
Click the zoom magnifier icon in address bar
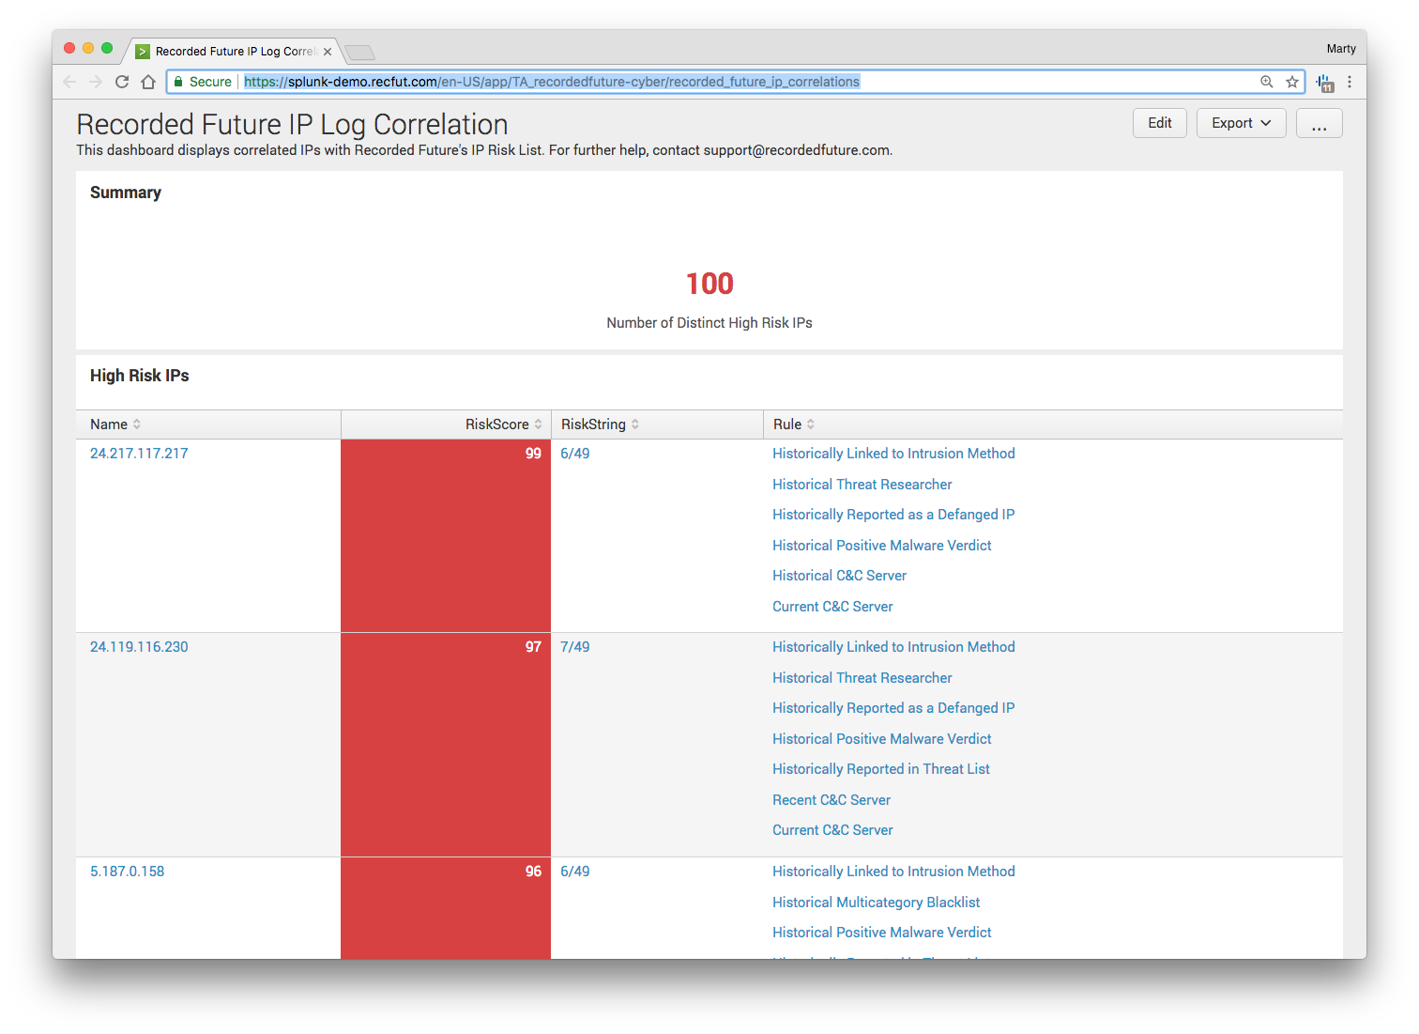pos(1267,82)
